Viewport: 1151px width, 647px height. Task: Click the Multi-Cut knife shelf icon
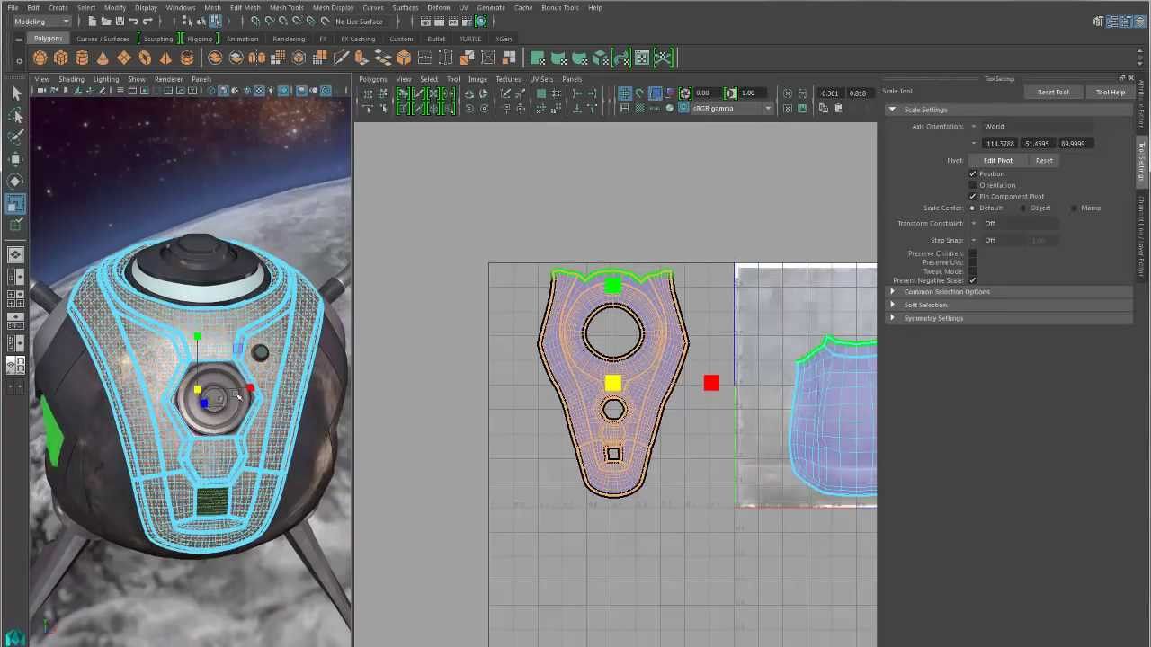click(x=341, y=58)
